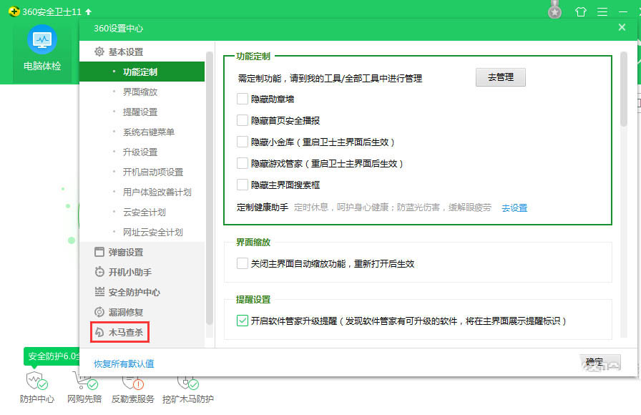Image resolution: width=641 pixels, height=415 pixels.
Task: Uncheck 开启软件管家升级提醒
Action: pyautogui.click(x=241, y=319)
